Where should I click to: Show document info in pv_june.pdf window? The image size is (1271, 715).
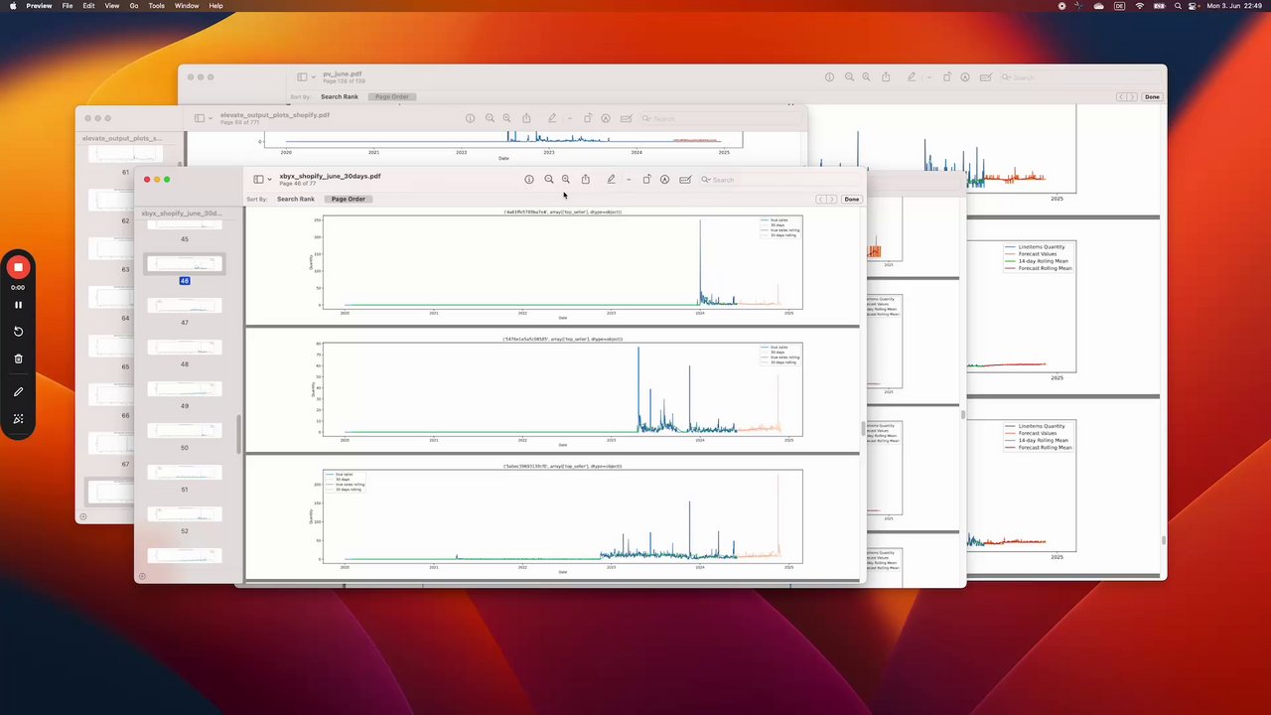[x=829, y=77]
